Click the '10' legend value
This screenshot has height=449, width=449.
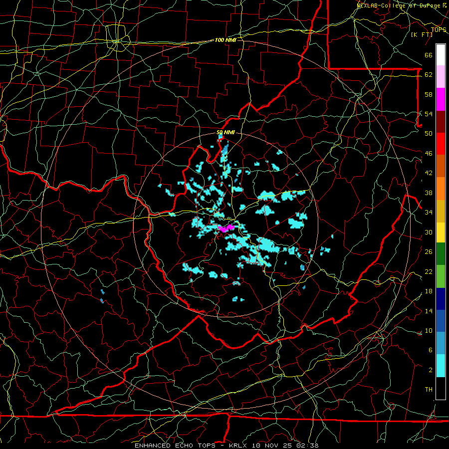(429, 330)
